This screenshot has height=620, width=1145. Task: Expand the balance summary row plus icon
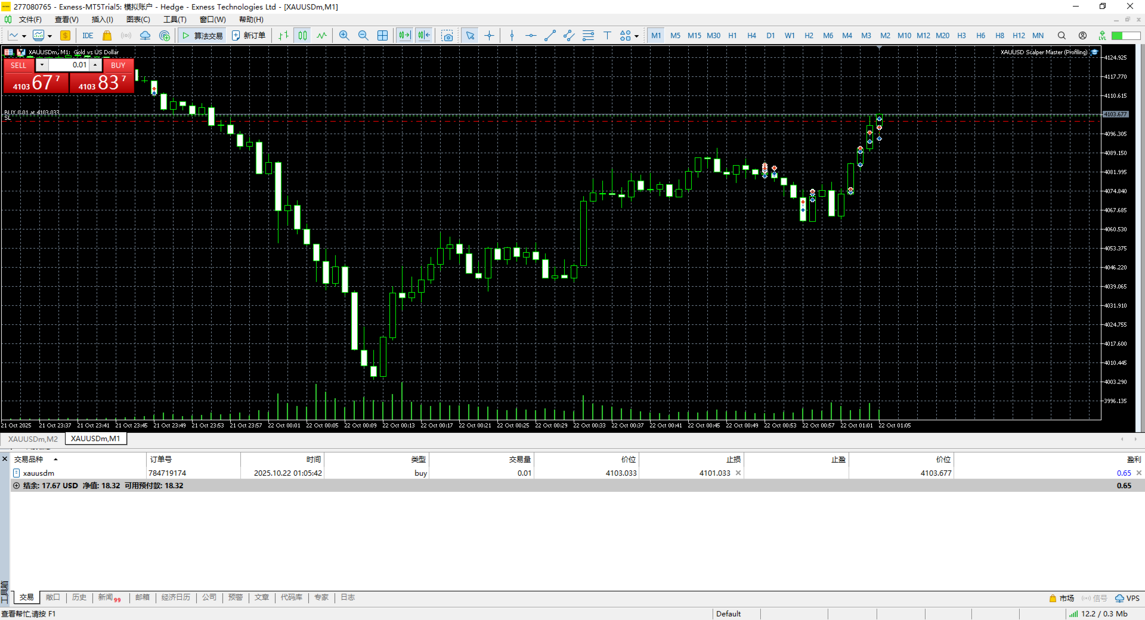[x=16, y=486]
